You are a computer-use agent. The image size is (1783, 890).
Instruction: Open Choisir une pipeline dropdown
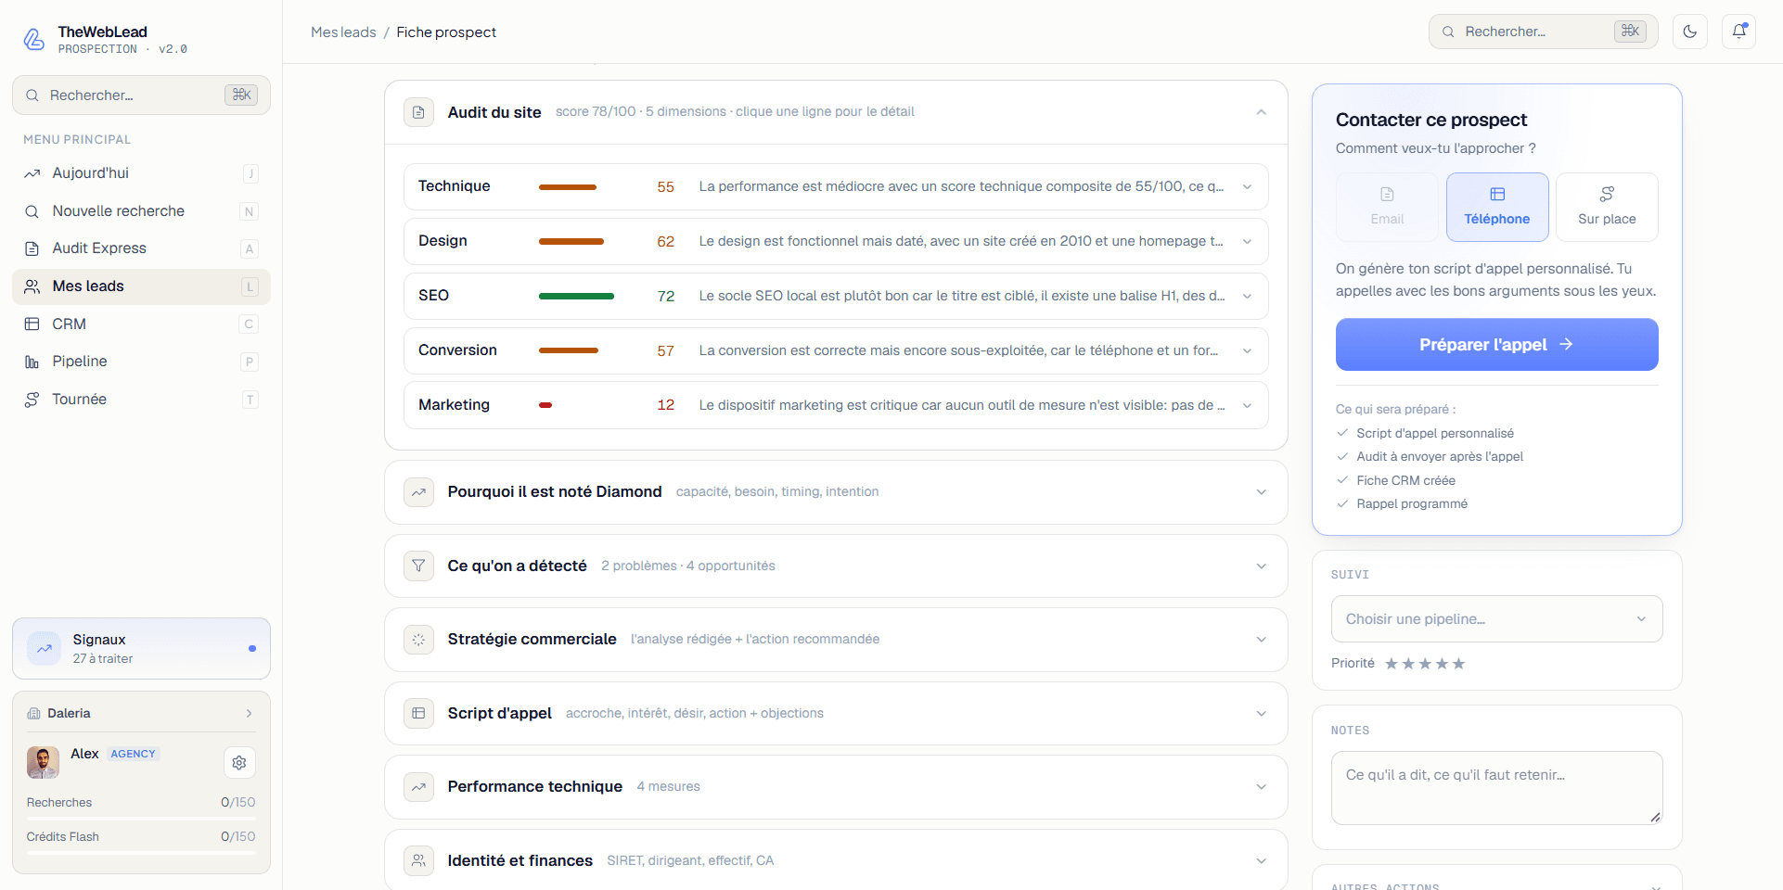1496,618
